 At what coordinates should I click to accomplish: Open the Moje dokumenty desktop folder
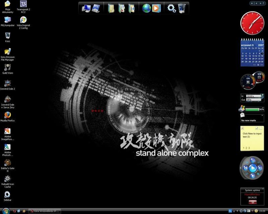click(7, 7)
